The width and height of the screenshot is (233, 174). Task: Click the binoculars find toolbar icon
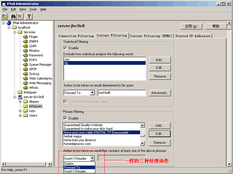(x=13, y=16)
